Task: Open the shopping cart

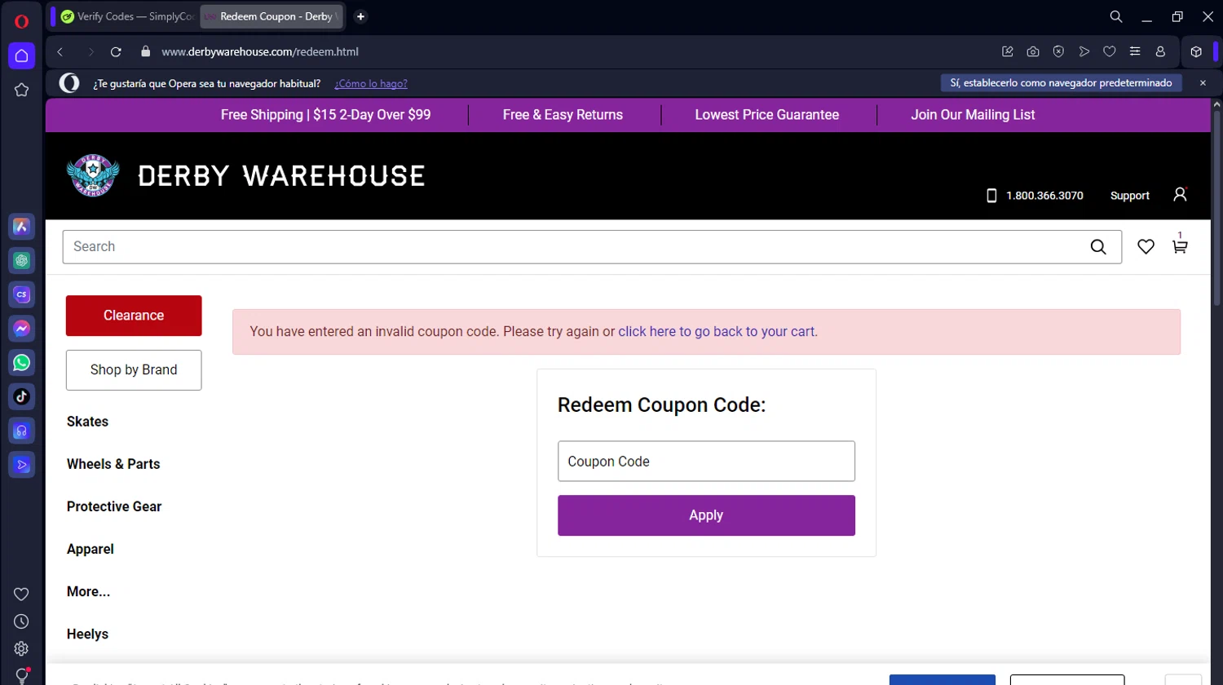Action: coord(1180,246)
